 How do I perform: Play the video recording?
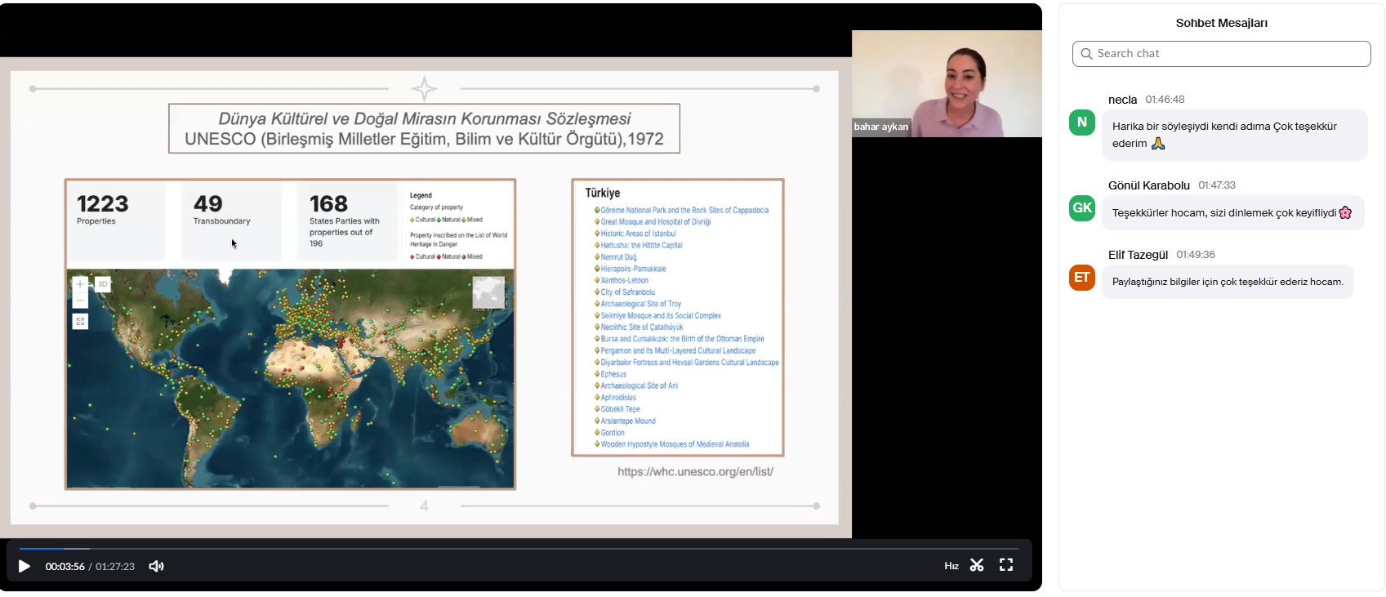[25, 566]
